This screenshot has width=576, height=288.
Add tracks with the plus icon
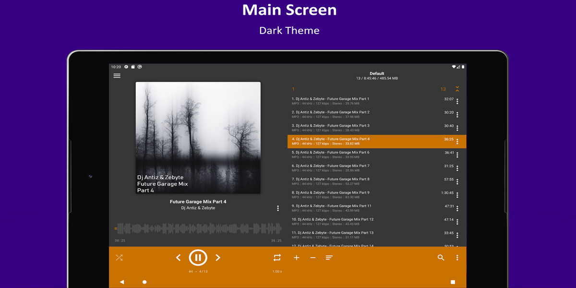tap(297, 258)
